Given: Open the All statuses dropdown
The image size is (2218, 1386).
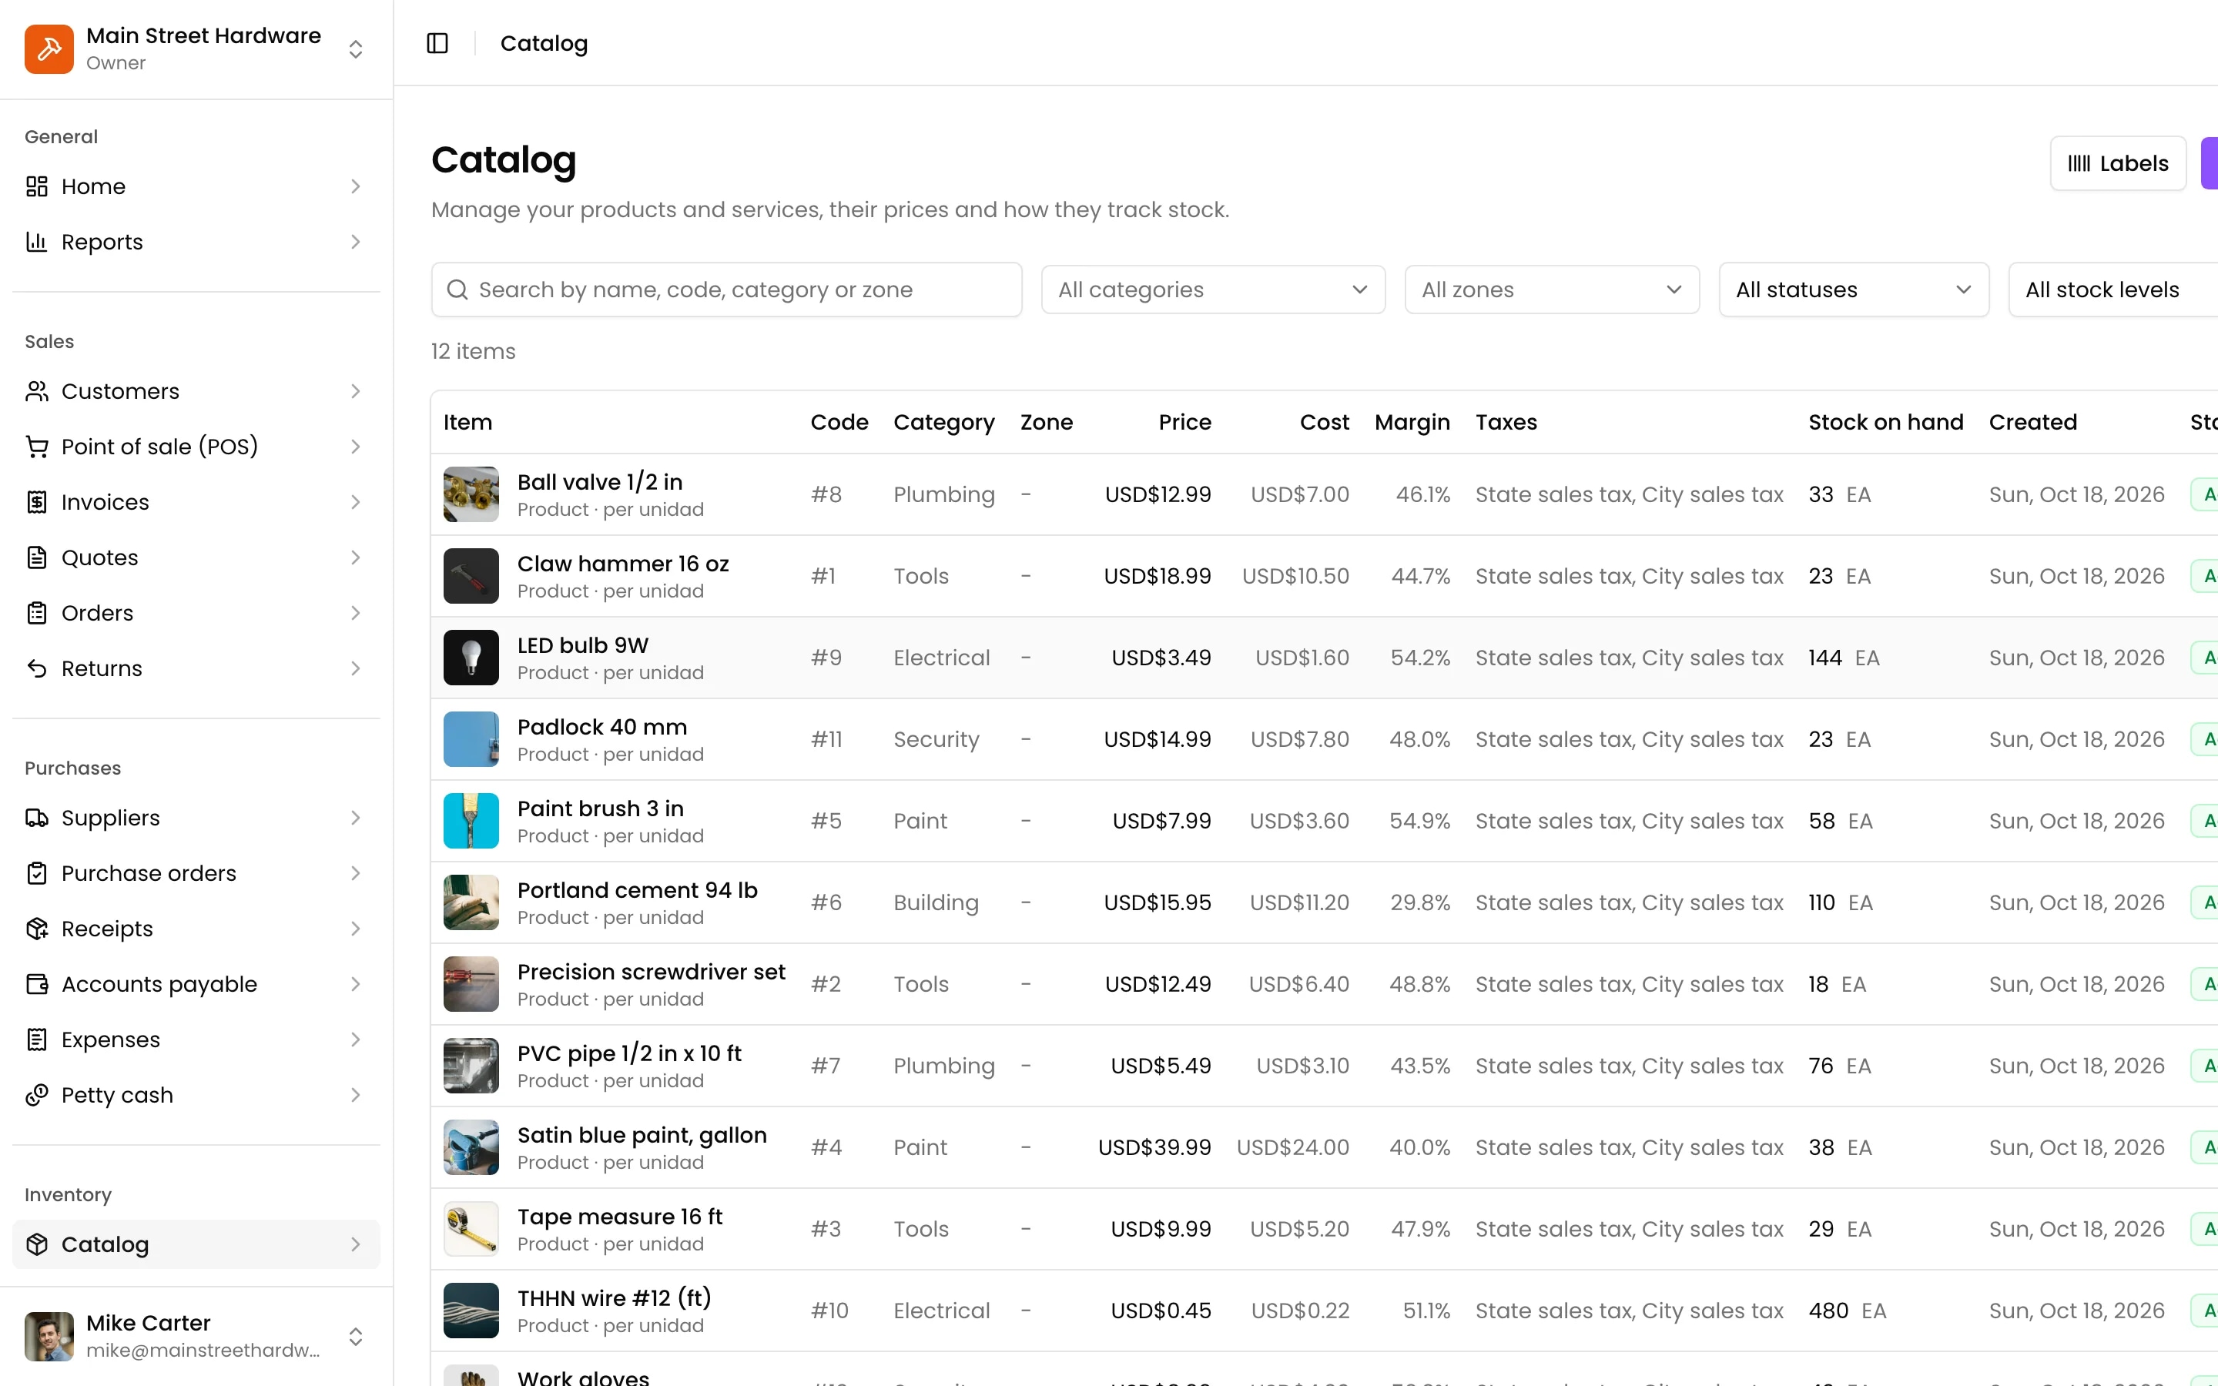Looking at the screenshot, I should [1853, 290].
